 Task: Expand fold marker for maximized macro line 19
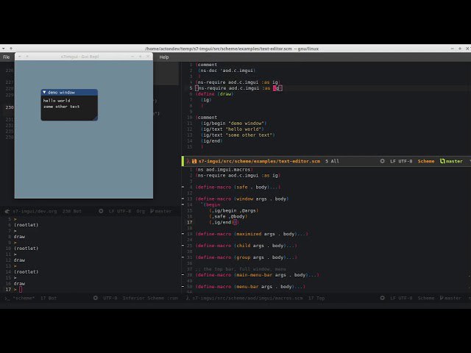183,234
